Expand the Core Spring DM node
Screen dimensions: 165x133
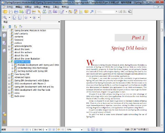click(9, 74)
